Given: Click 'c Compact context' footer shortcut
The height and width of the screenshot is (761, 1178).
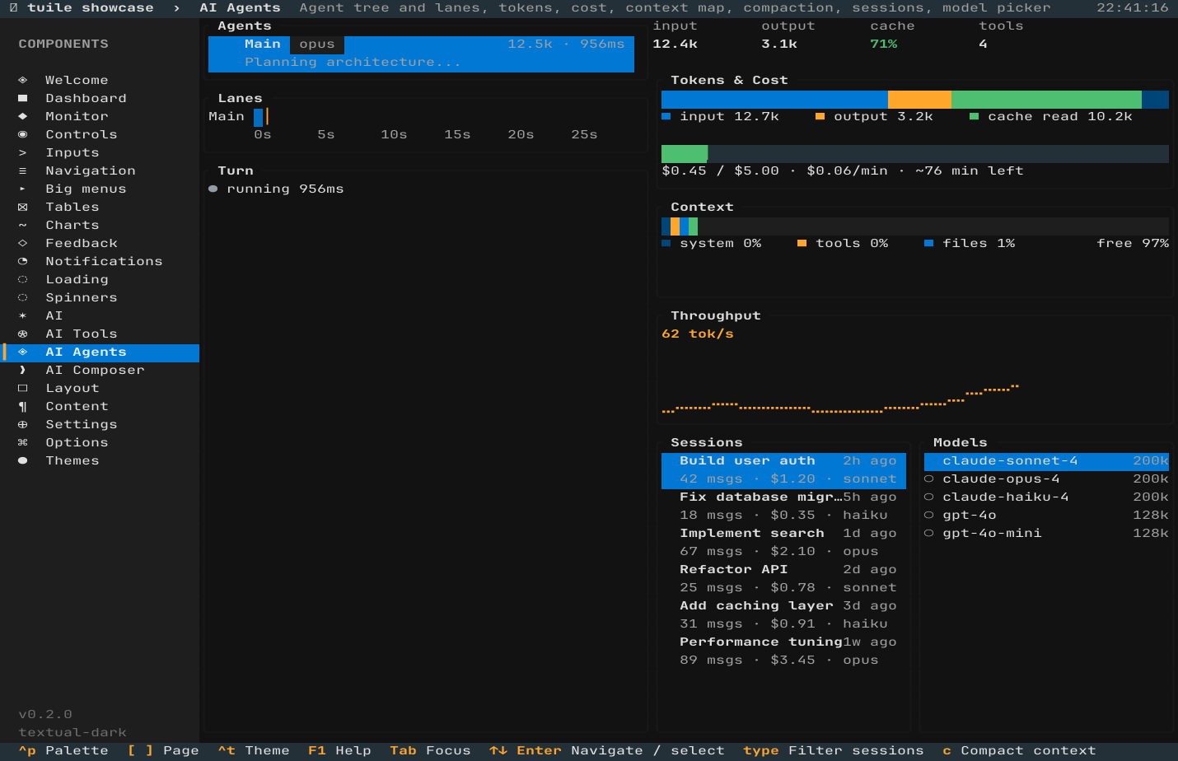Looking at the screenshot, I should [1019, 750].
